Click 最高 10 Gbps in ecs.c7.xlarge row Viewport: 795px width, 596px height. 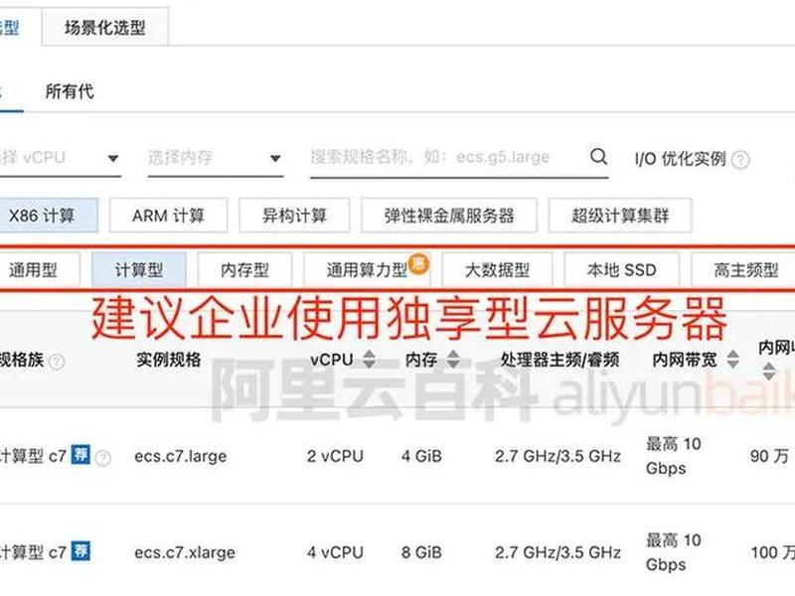pos(674,552)
